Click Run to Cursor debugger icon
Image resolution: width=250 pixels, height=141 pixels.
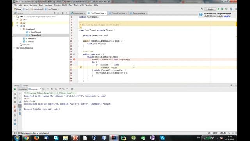pos(68,89)
